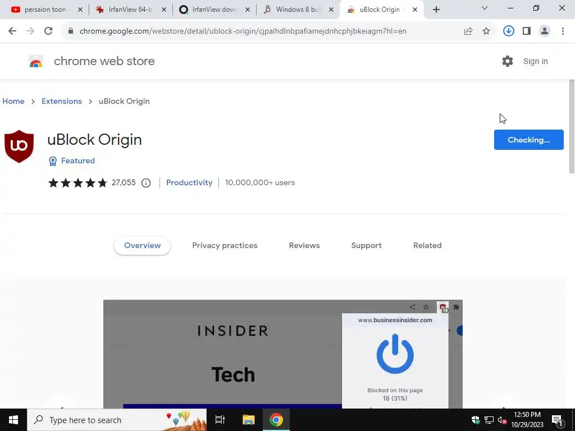
Task: Click the page vertical scrollbar
Action: click(572, 126)
